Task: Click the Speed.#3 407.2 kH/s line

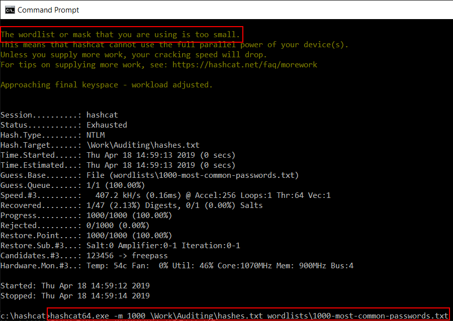Action: point(165,195)
